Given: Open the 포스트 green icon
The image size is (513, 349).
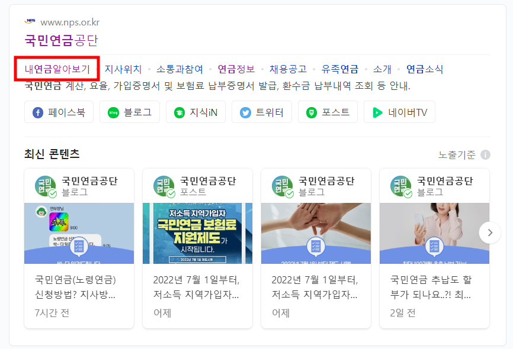Looking at the screenshot, I should [312, 113].
